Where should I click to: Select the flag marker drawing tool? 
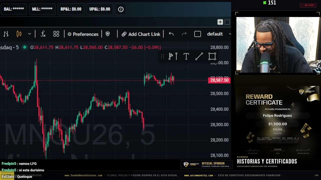point(173,56)
